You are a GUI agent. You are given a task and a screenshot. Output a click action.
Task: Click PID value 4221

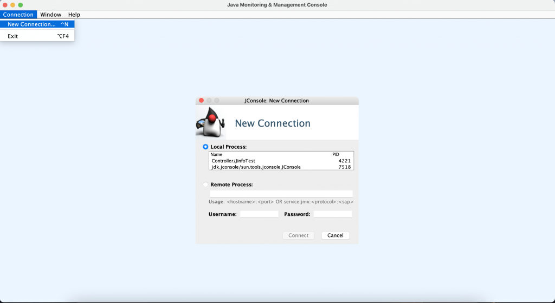point(344,161)
